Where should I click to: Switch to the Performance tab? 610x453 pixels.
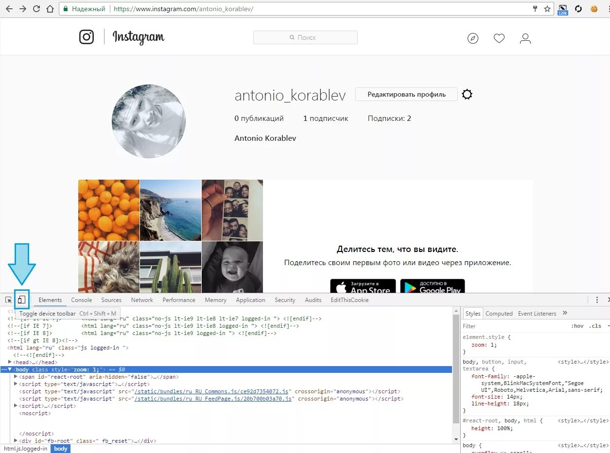click(179, 300)
